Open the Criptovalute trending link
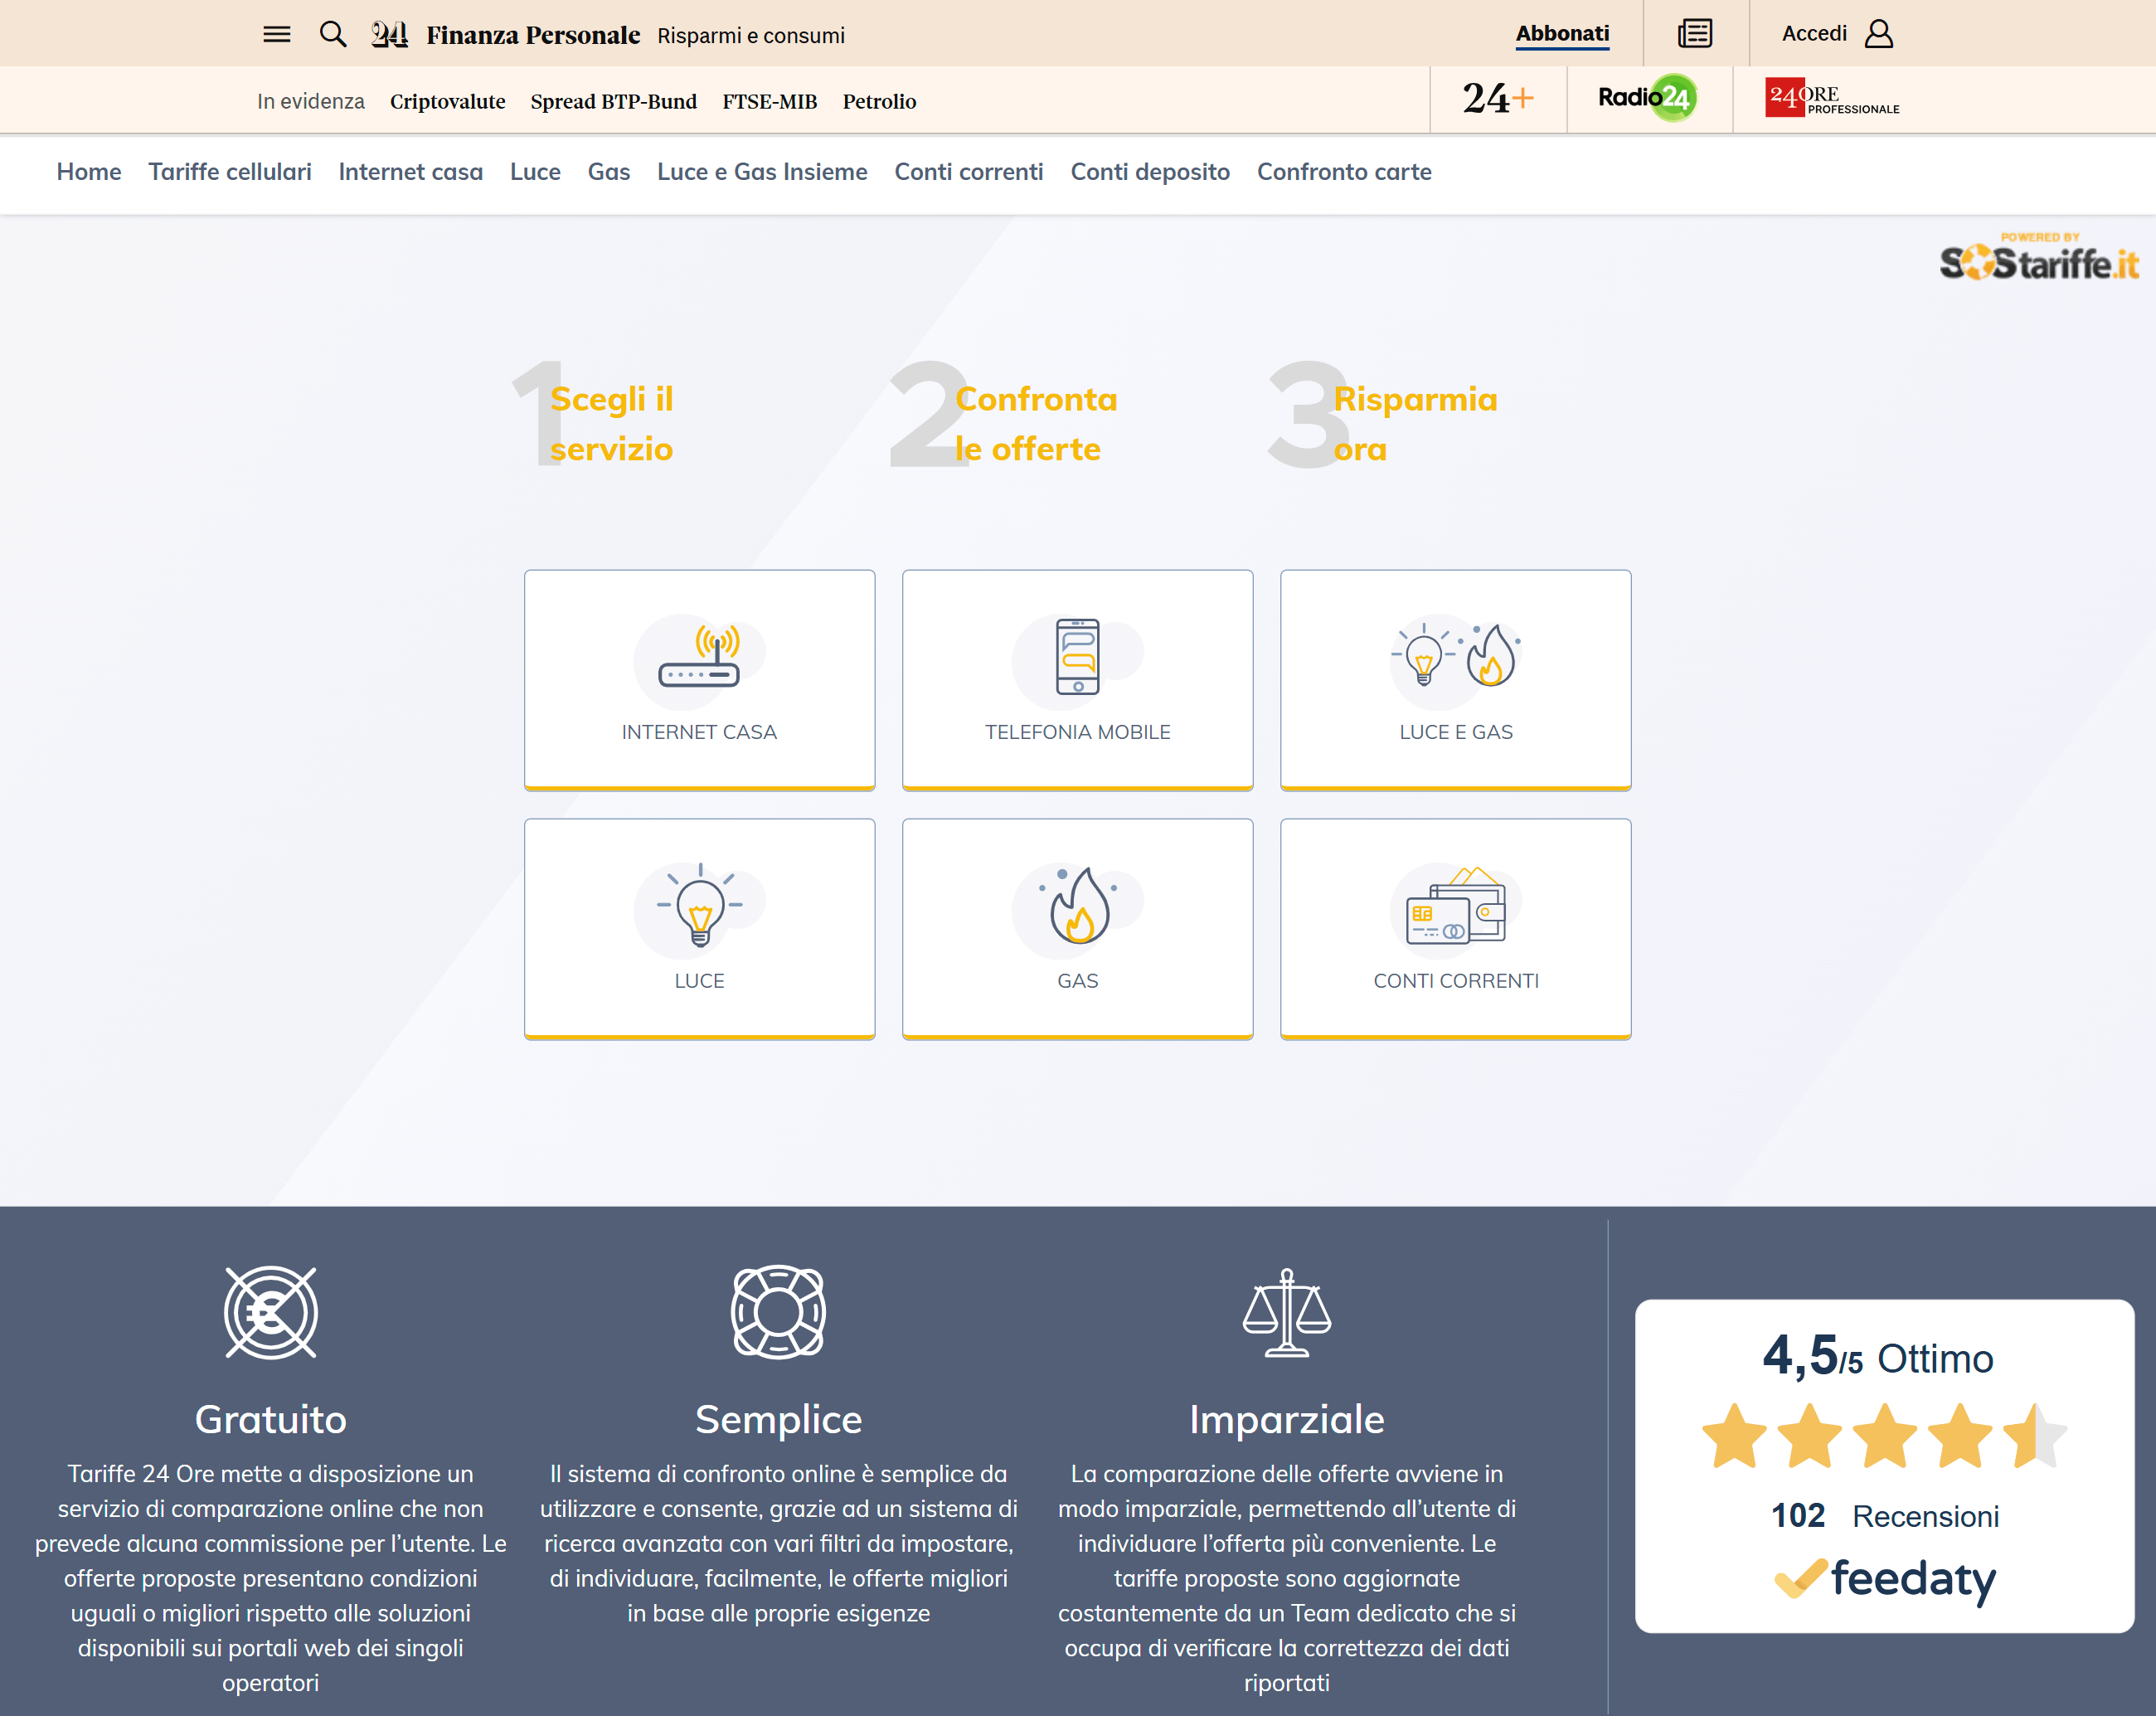2156x1716 pixels. [447, 101]
